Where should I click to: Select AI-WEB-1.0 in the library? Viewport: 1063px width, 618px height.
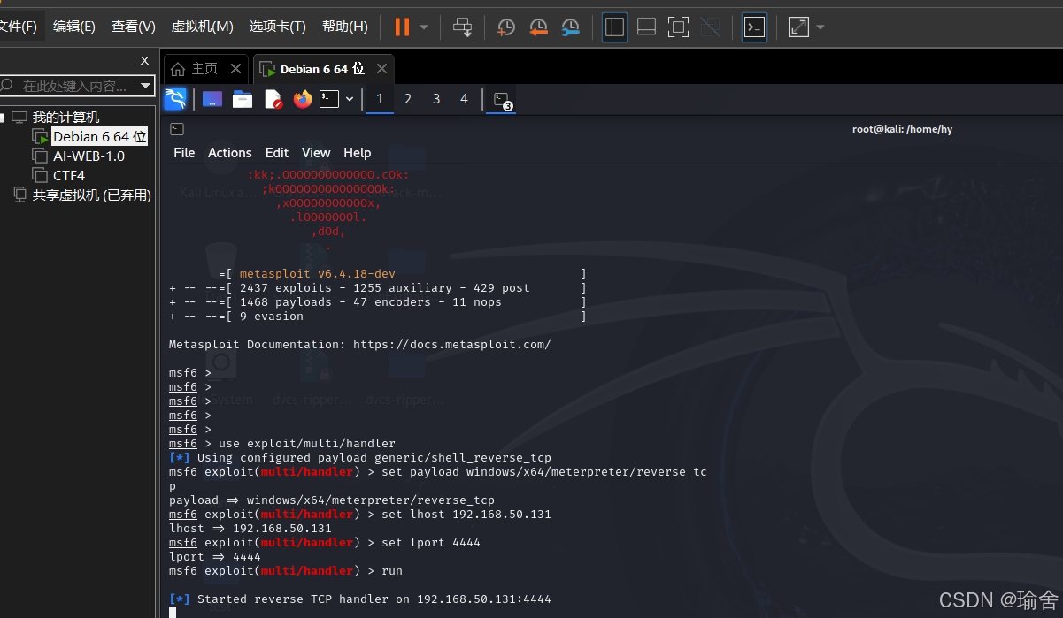(89, 156)
